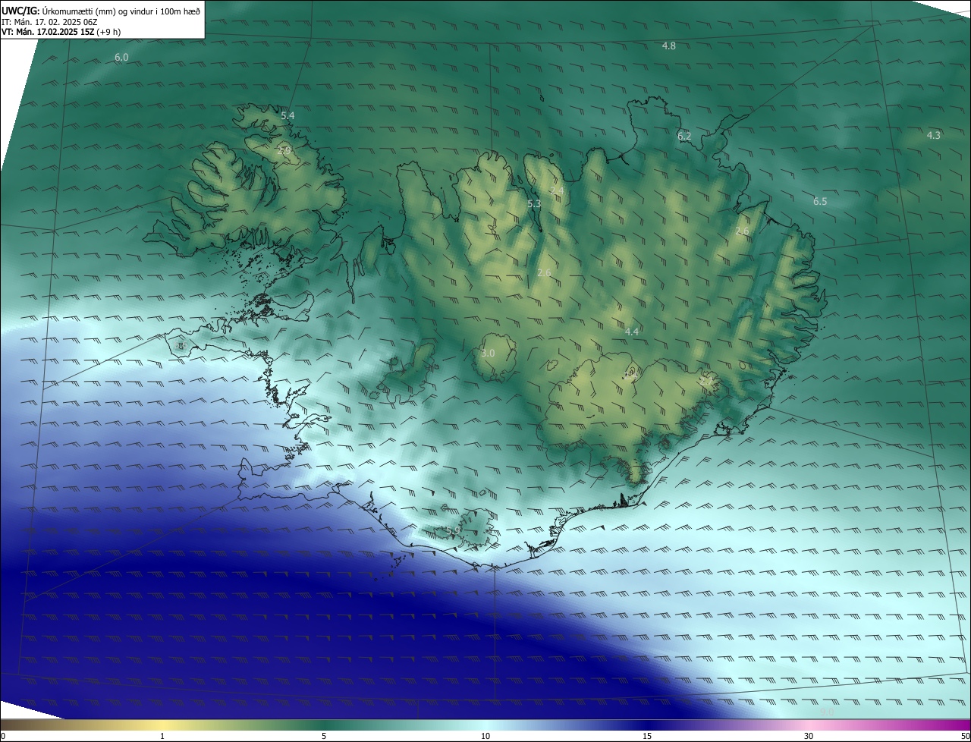Click the color scale tick label 5
The height and width of the screenshot is (742, 971).
pyautogui.click(x=324, y=736)
